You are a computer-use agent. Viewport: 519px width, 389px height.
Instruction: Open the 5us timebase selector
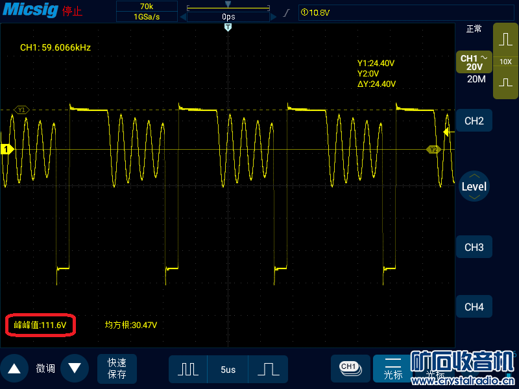coord(228,370)
